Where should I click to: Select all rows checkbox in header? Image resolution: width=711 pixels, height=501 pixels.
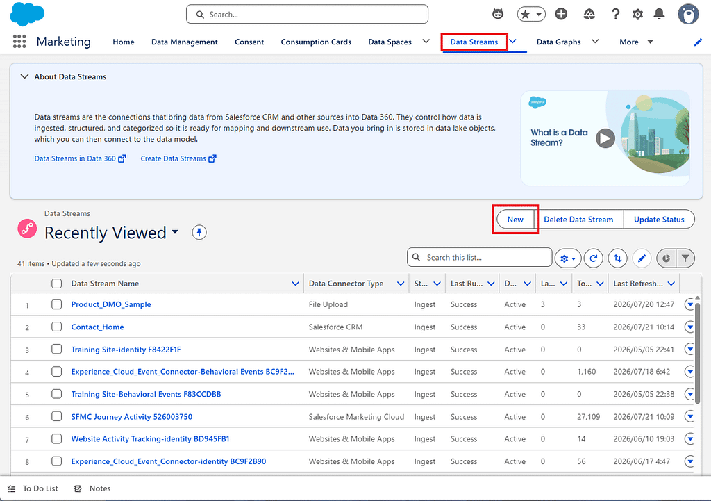pos(57,284)
